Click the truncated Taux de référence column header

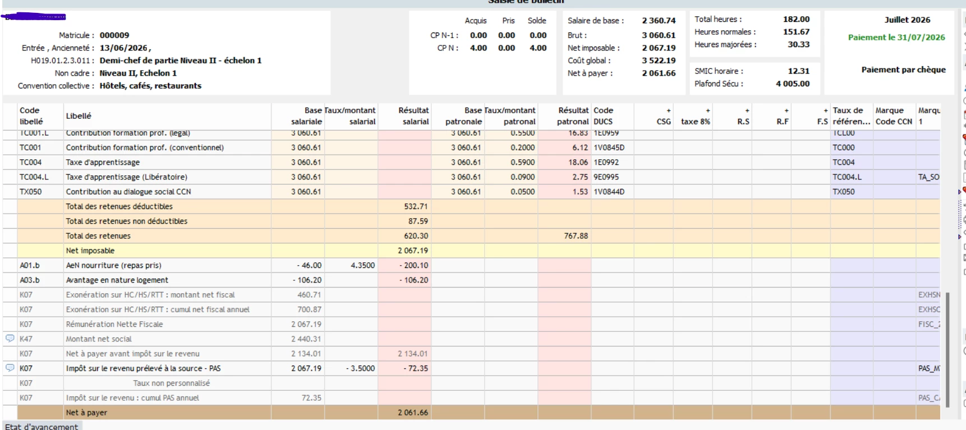click(852, 116)
